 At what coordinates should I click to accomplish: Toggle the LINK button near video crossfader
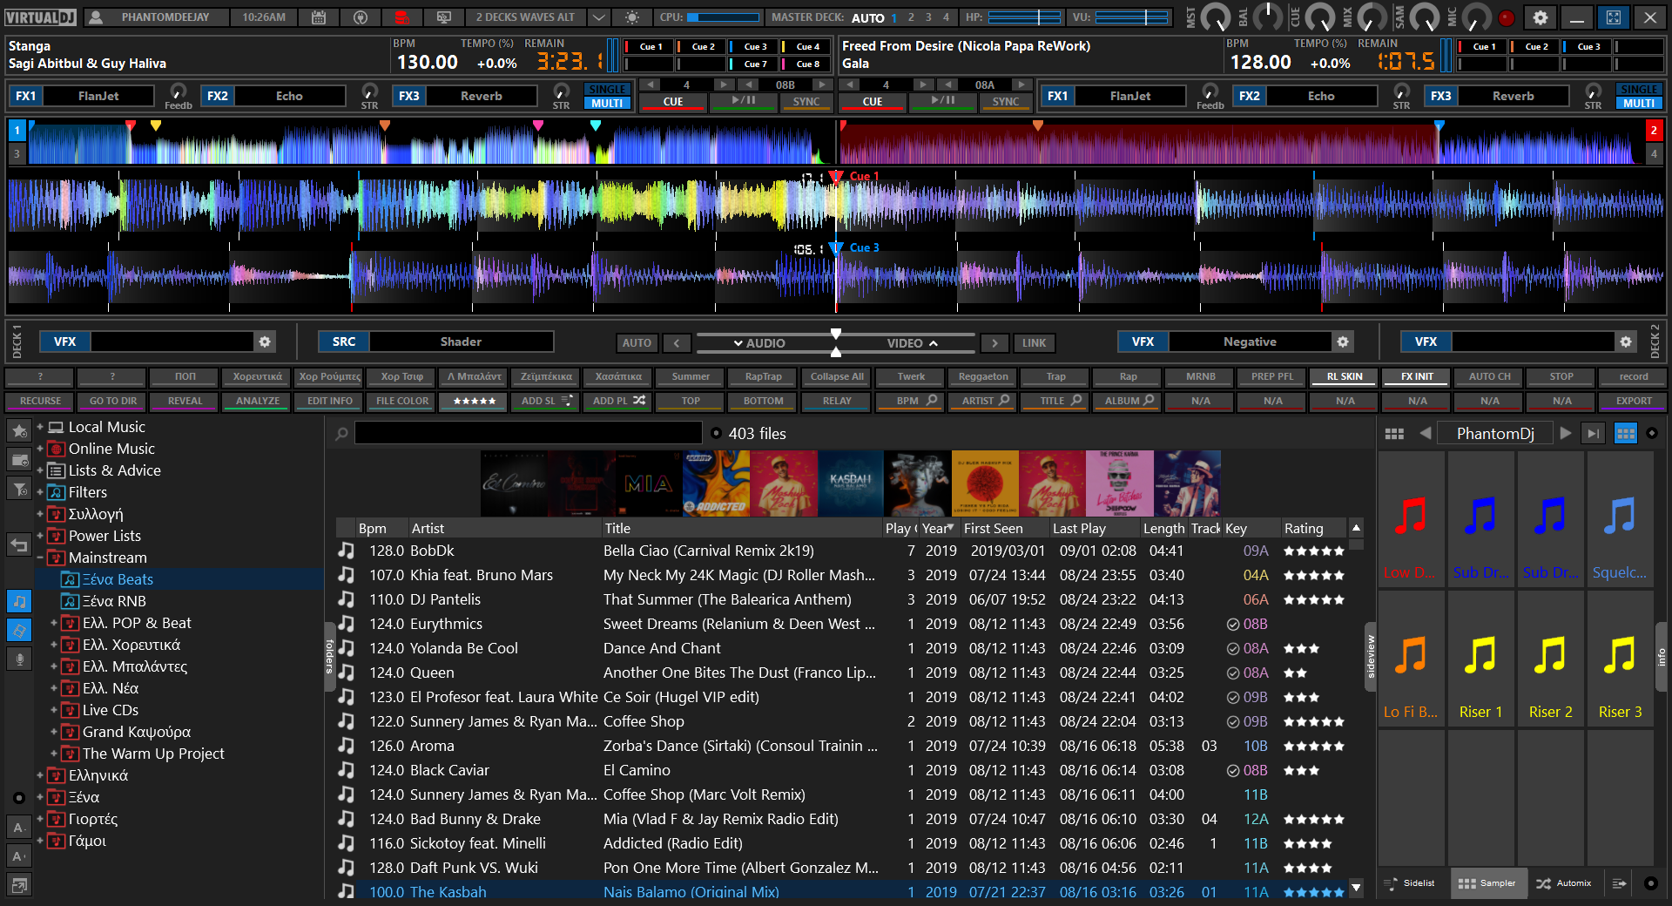[x=1035, y=343]
